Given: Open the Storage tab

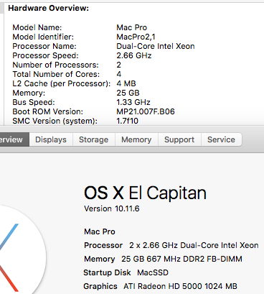Looking at the screenshot, I should (x=93, y=139).
